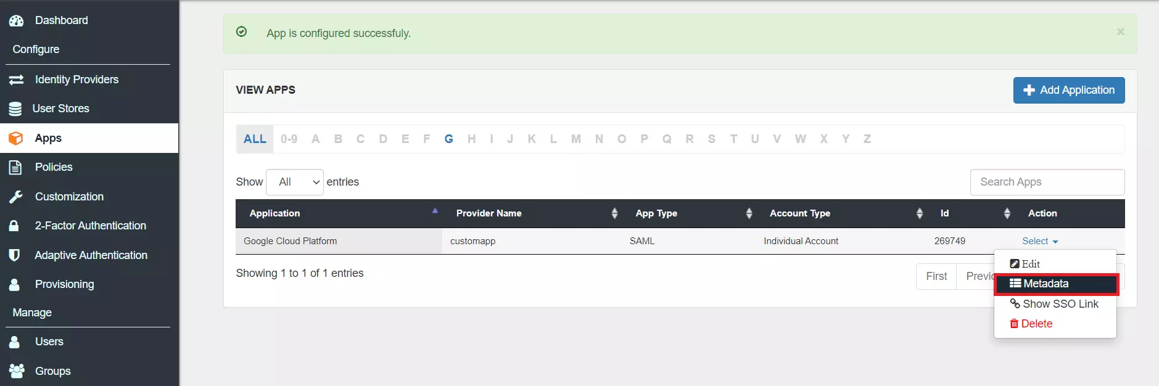The image size is (1159, 386).
Task: Click the Customization wrench icon
Action: coord(15,197)
